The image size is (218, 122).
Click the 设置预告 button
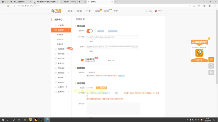point(92,72)
